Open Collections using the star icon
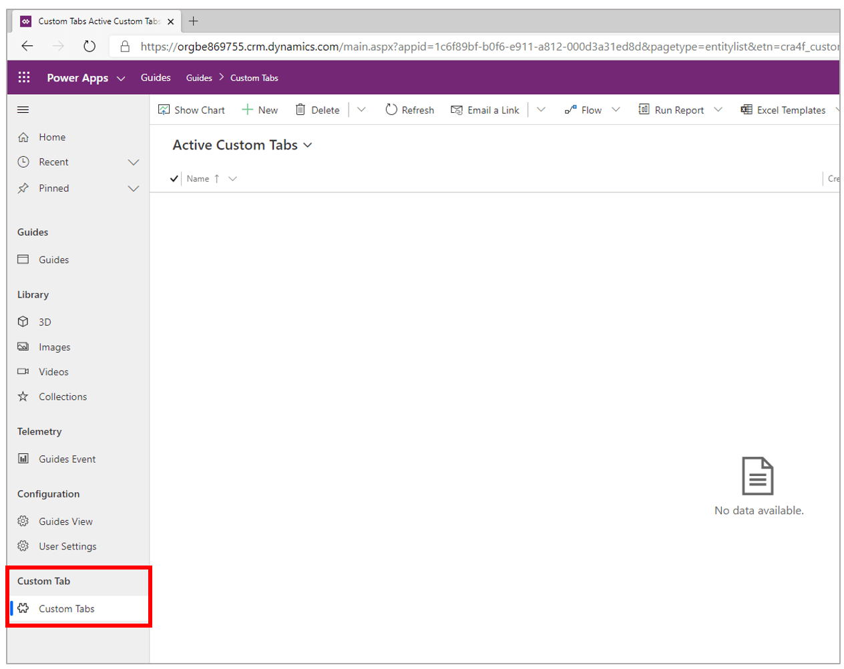Image resolution: width=844 pixels, height=669 pixels. pyautogui.click(x=25, y=396)
